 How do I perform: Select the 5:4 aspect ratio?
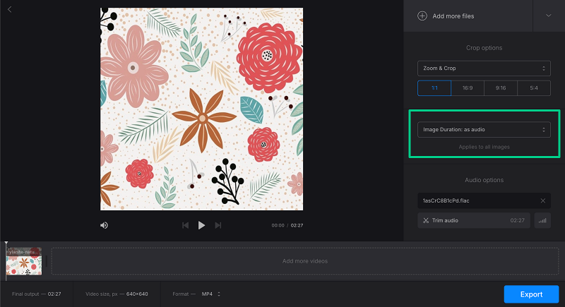(534, 88)
